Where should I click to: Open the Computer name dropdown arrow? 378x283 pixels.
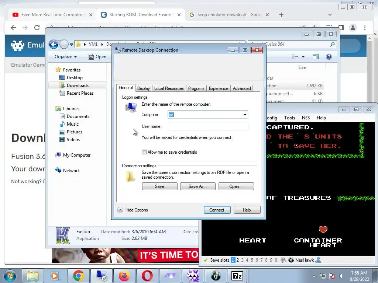point(245,115)
